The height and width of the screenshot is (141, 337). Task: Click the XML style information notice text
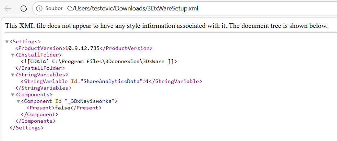[x=166, y=26]
